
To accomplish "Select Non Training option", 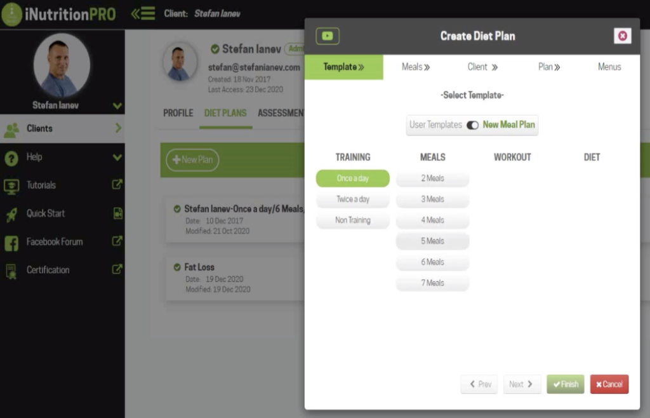I will coord(352,220).
